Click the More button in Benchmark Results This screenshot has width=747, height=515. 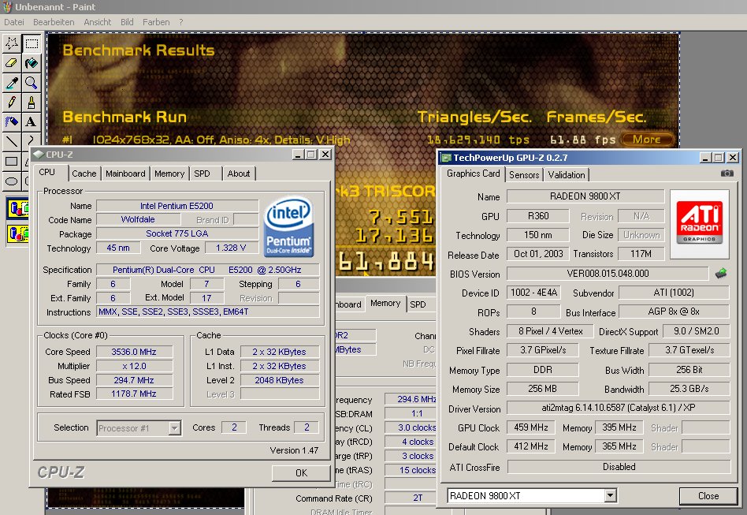coord(647,140)
